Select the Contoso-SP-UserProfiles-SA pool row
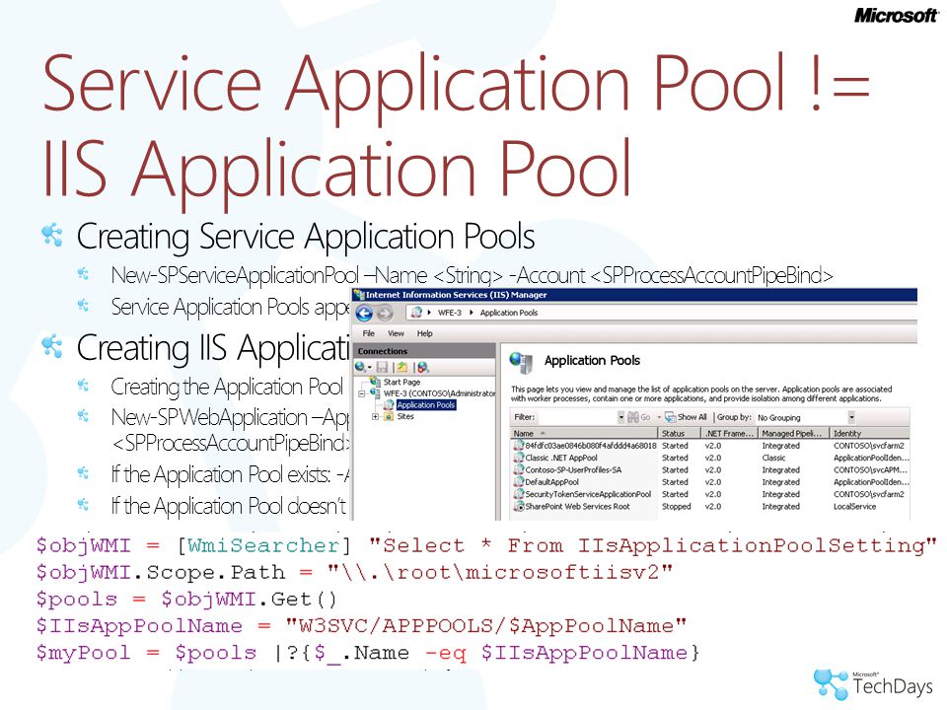 pyautogui.click(x=710, y=469)
